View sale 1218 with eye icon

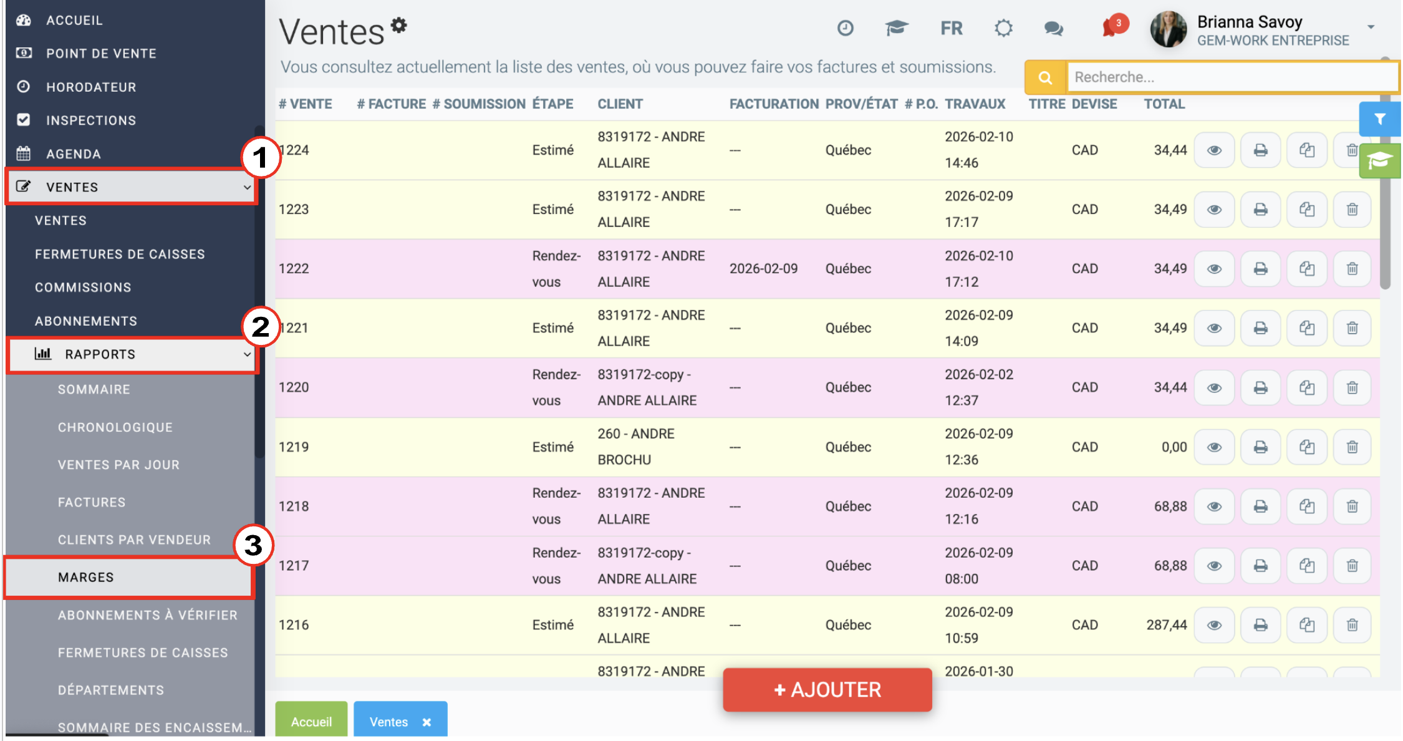1214,506
